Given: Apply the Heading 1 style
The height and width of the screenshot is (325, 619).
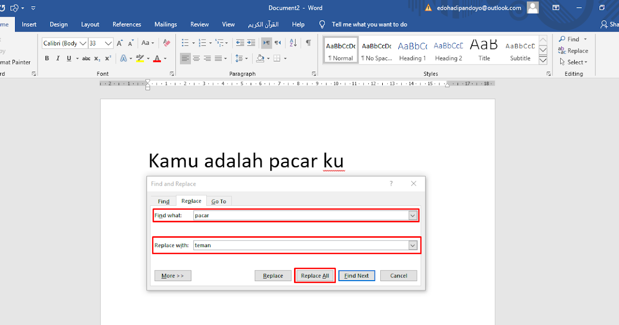Looking at the screenshot, I should coord(412,51).
